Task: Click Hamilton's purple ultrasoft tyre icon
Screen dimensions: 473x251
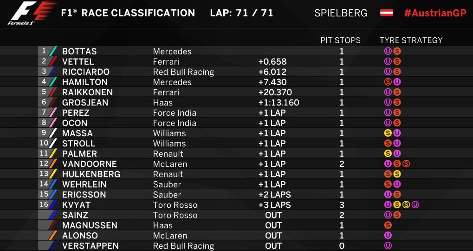Action: (x=397, y=82)
